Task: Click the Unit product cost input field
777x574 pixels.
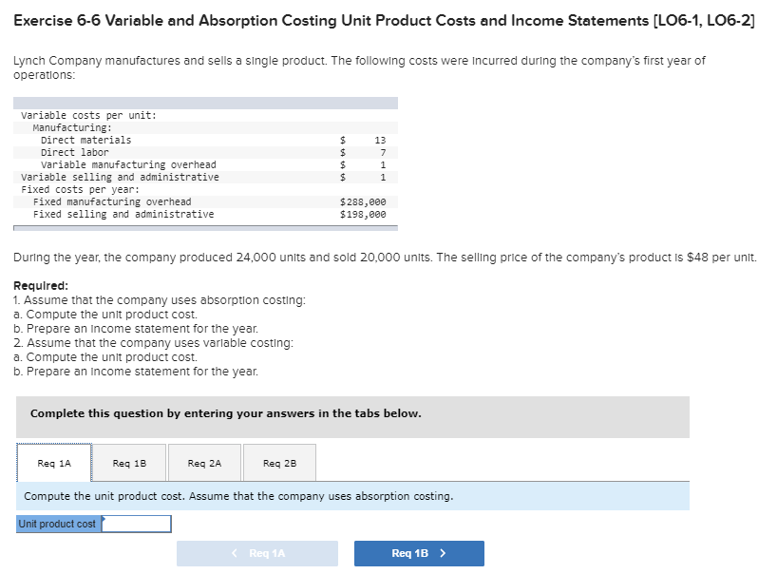Action: (x=137, y=524)
